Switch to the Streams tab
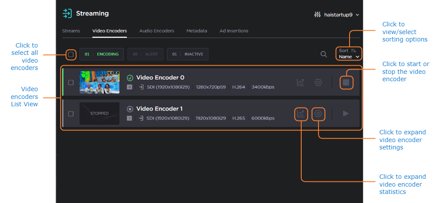435x203 pixels. (x=71, y=31)
